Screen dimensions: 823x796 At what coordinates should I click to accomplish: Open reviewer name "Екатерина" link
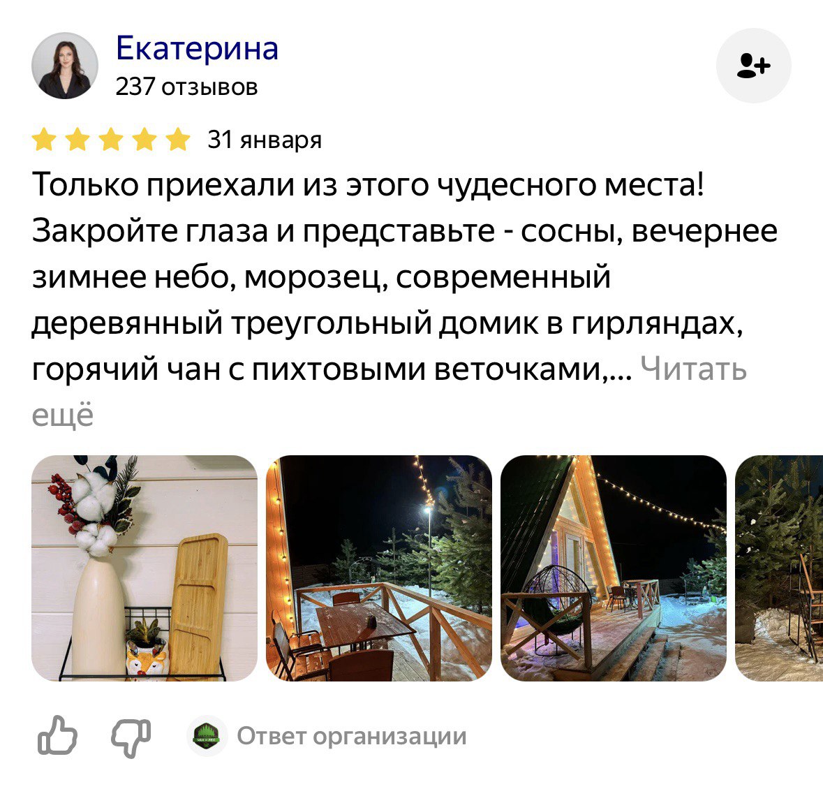pyautogui.click(x=197, y=48)
